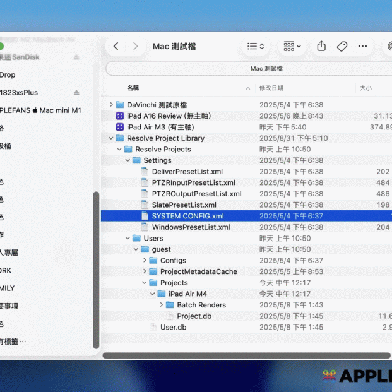Sort by the 名稱 column header

pos(133,88)
